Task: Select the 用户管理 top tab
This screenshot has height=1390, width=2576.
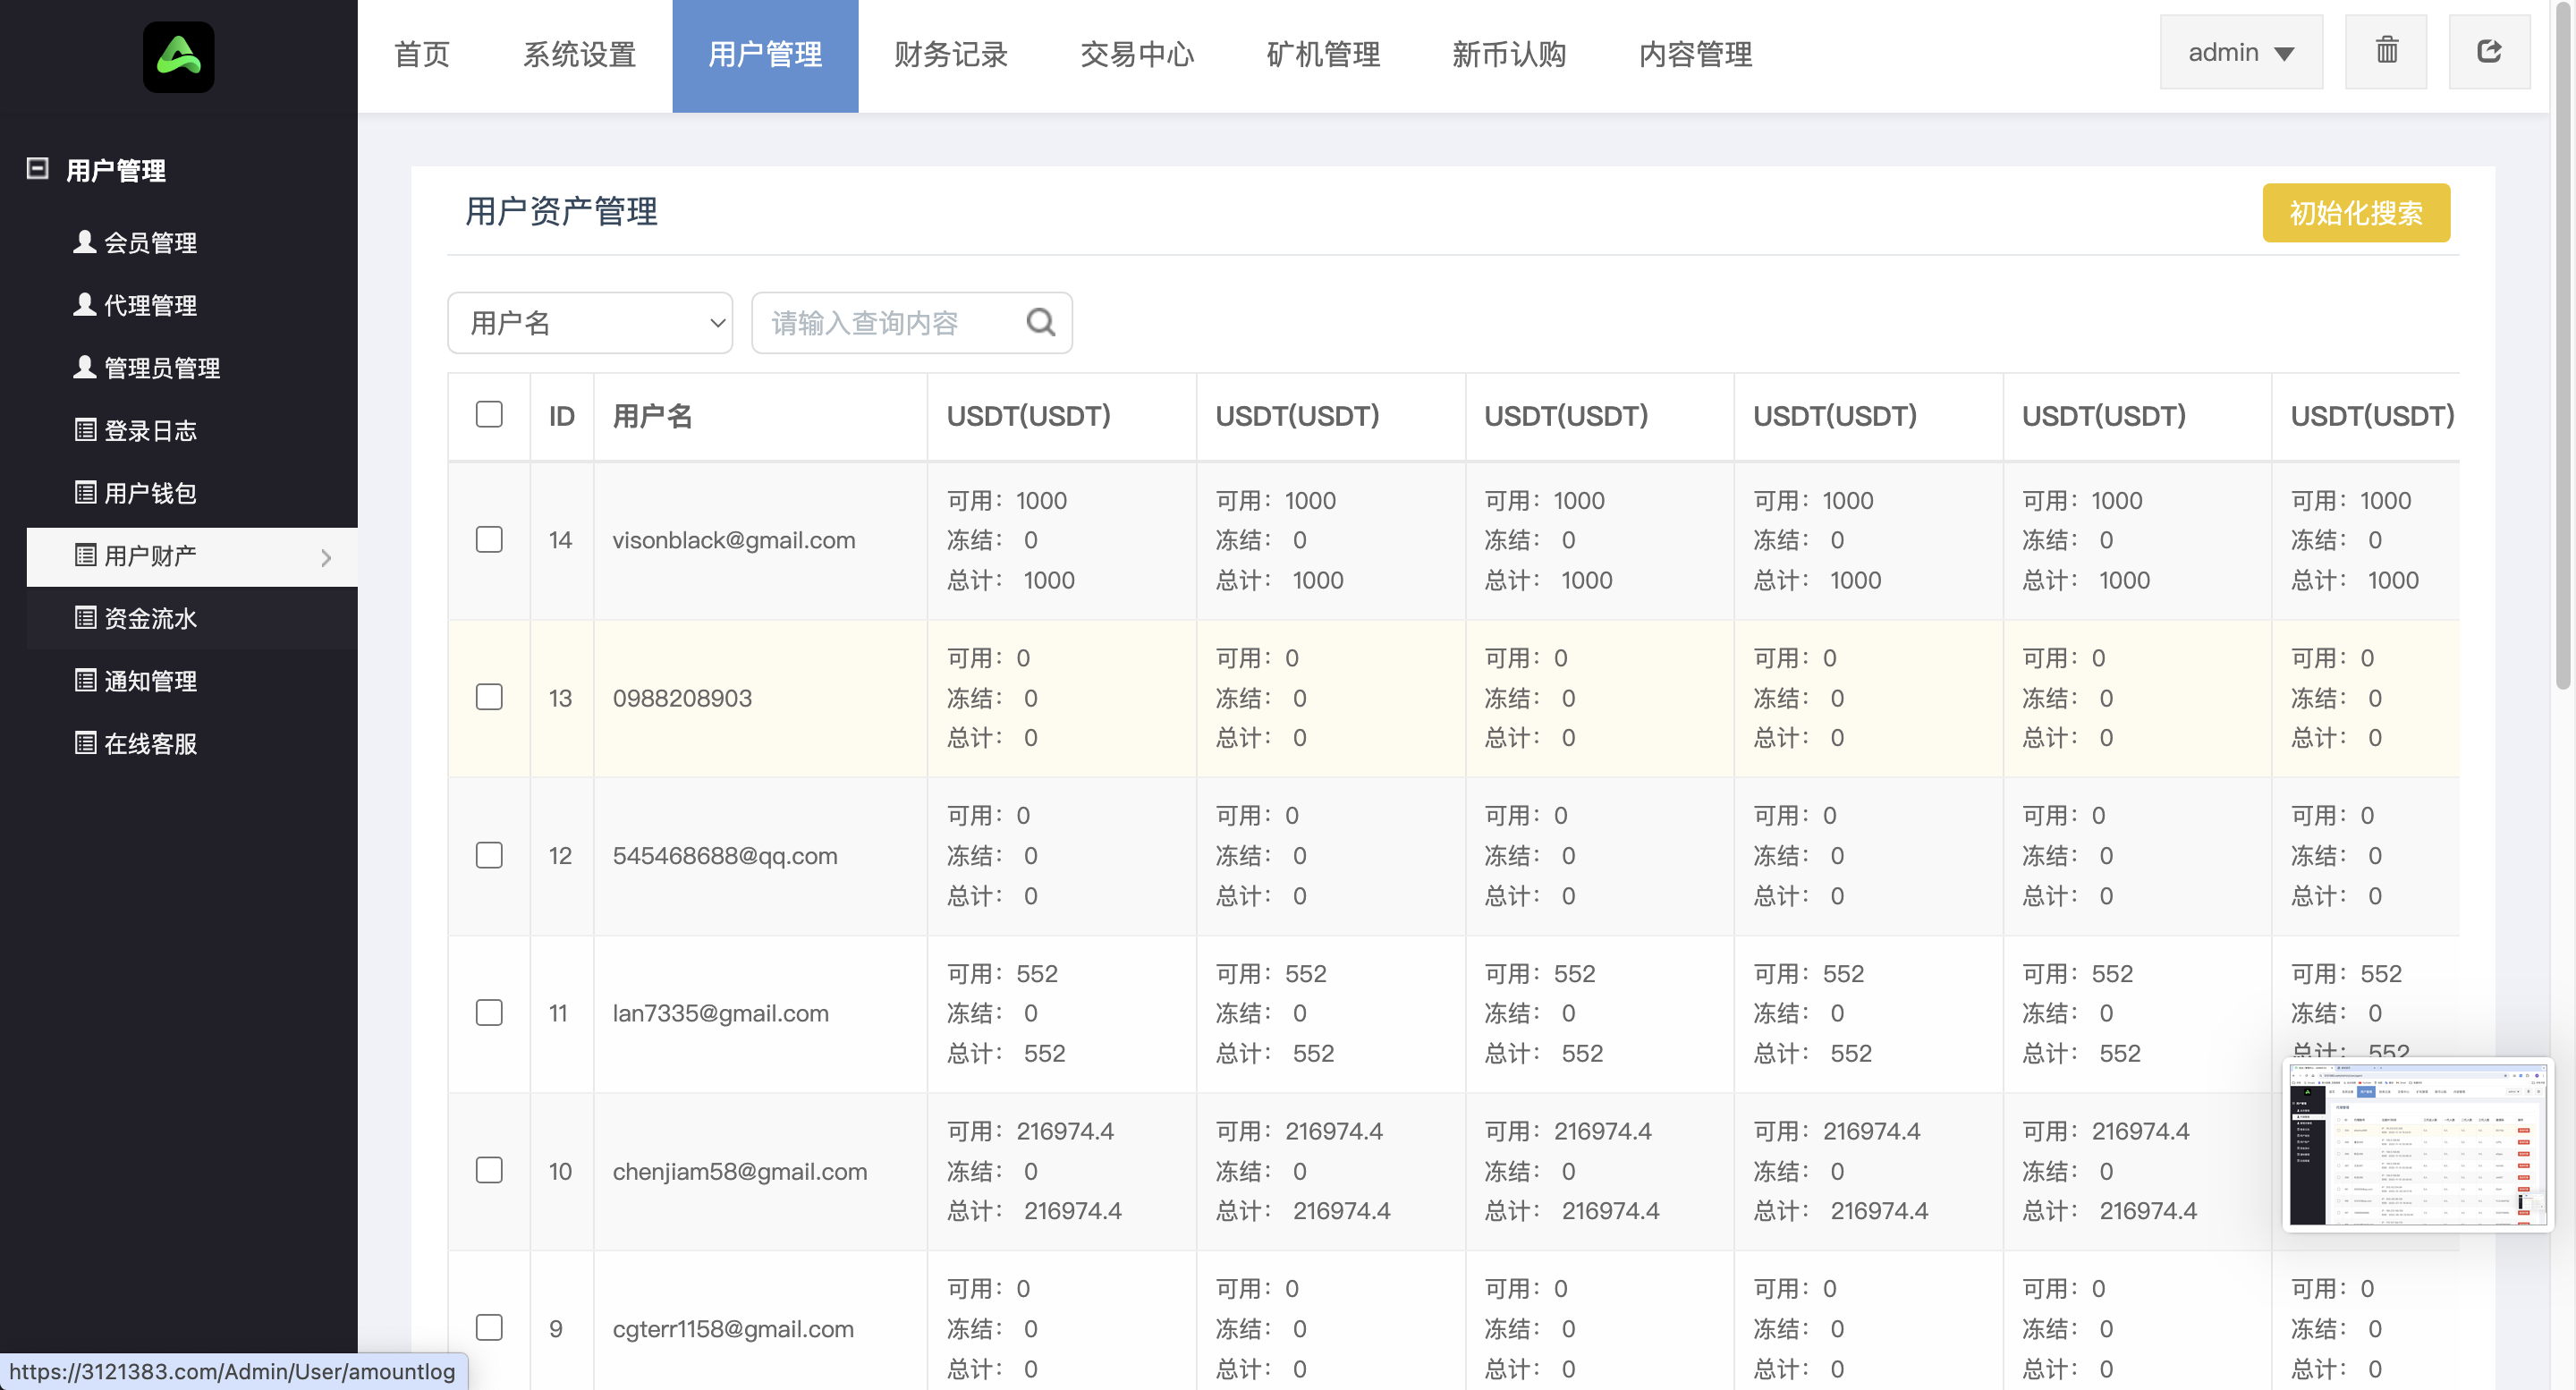Action: [765, 55]
